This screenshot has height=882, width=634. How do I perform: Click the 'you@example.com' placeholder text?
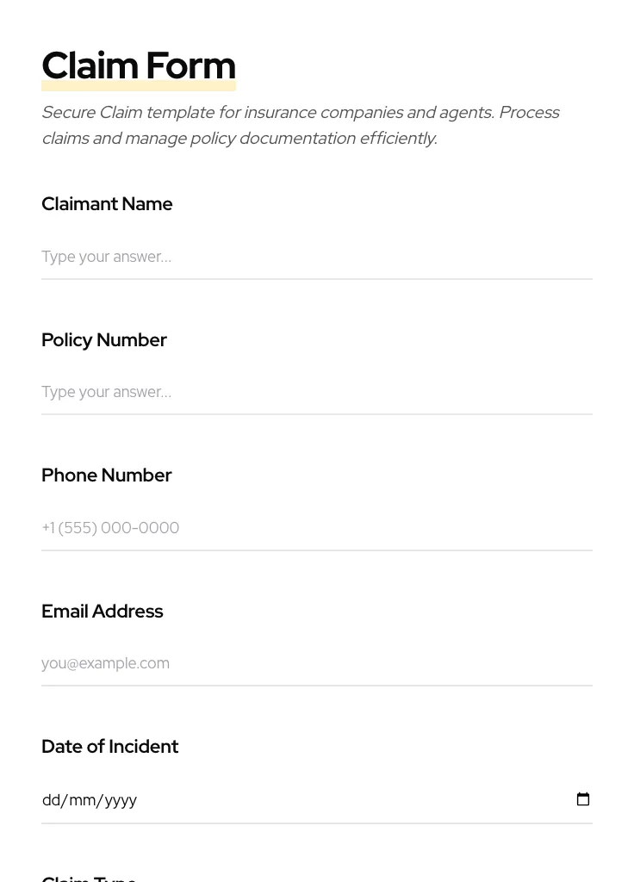[x=105, y=663]
